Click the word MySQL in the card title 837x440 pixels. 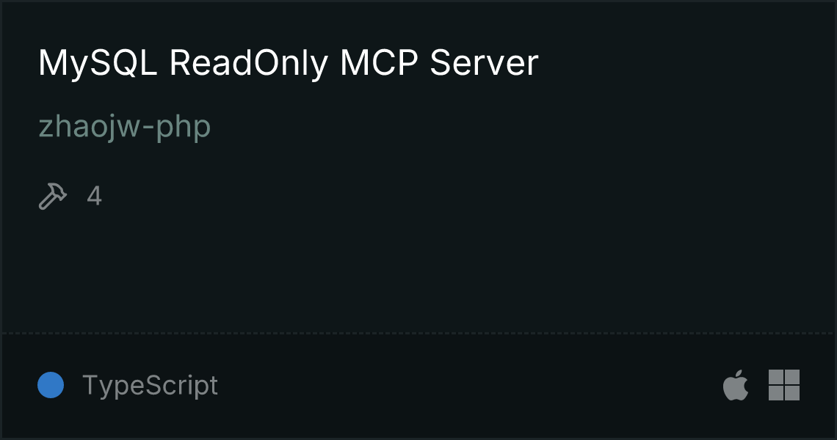pyautogui.click(x=98, y=64)
